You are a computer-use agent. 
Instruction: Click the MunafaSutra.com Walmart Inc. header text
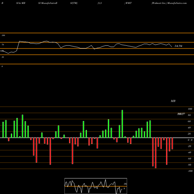pos(169,3)
